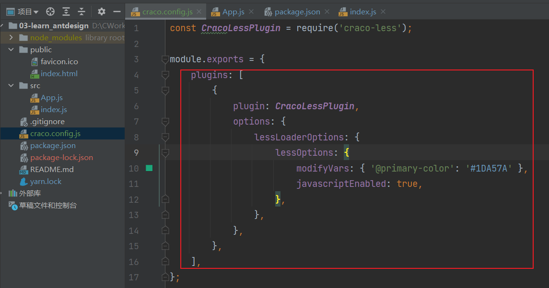
Task: Click fold end marker at line 17
Action: click(x=165, y=277)
